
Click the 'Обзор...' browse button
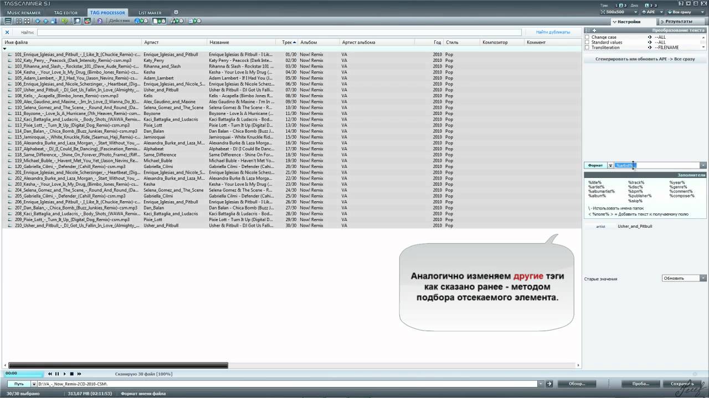point(577,384)
